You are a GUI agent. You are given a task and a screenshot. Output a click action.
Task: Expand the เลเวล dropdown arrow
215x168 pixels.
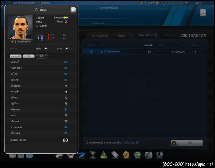(x=67, y=49)
